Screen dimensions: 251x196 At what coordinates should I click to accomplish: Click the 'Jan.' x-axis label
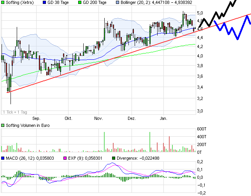(163, 119)
